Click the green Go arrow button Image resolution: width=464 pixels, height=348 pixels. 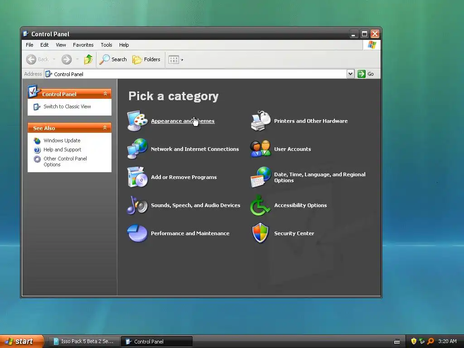pyautogui.click(x=361, y=74)
